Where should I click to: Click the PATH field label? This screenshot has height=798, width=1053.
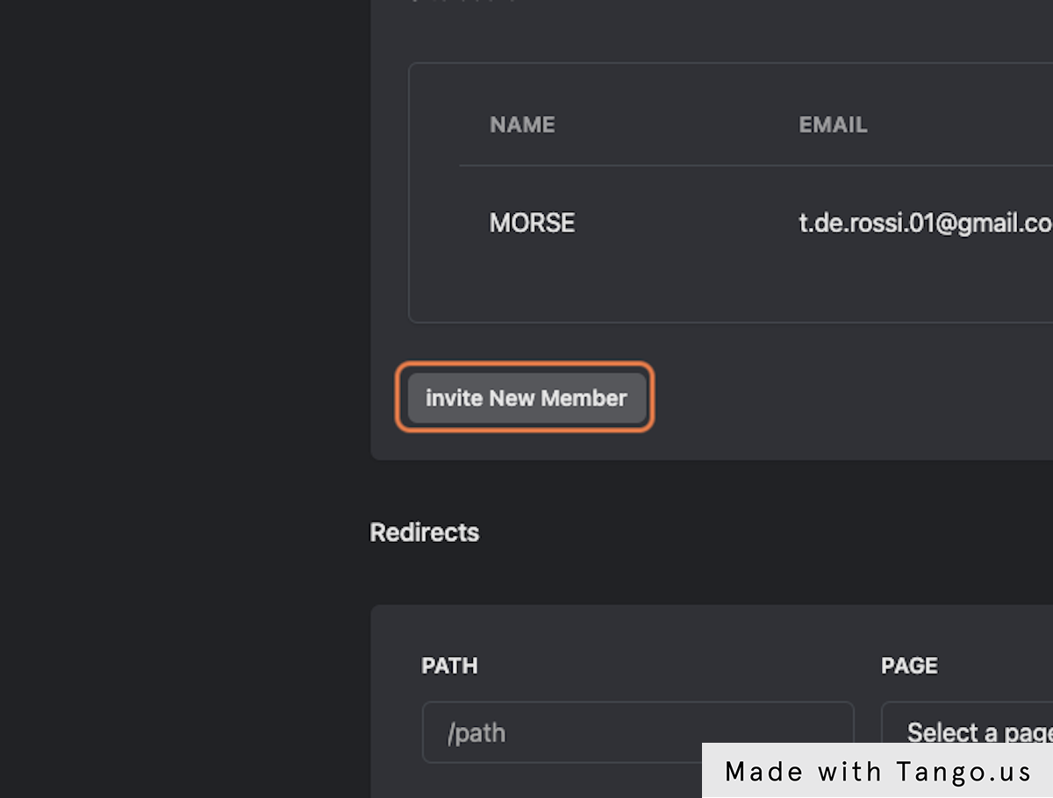click(449, 666)
